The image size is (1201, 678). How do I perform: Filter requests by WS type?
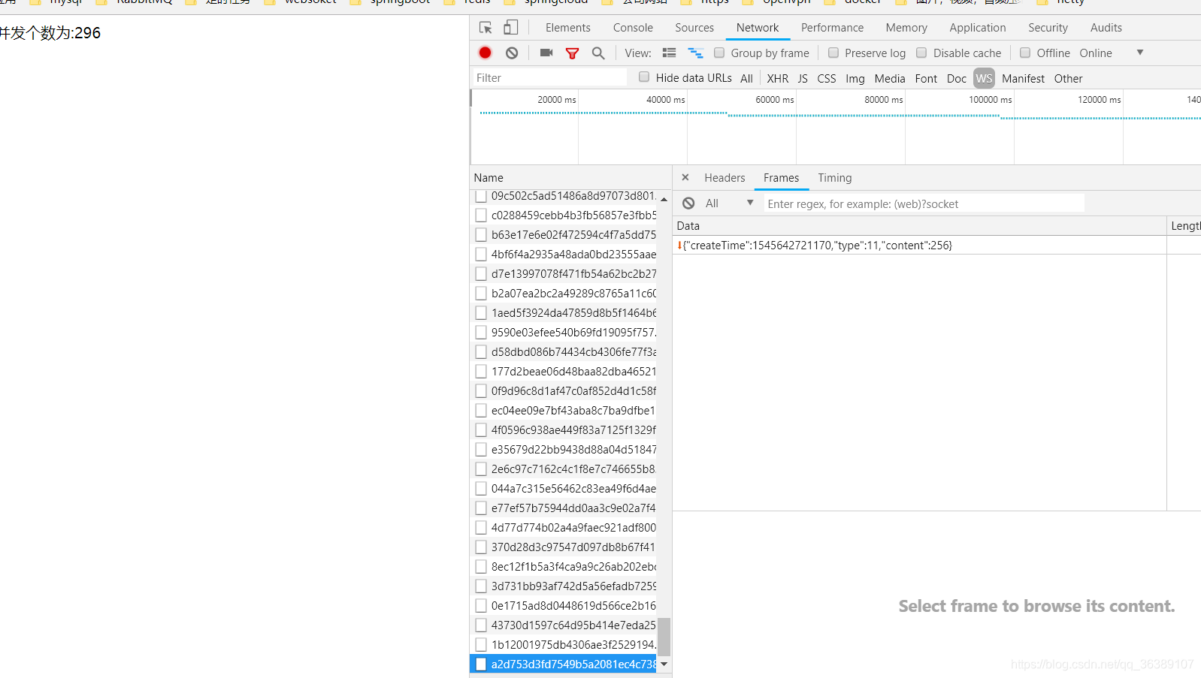coord(984,78)
